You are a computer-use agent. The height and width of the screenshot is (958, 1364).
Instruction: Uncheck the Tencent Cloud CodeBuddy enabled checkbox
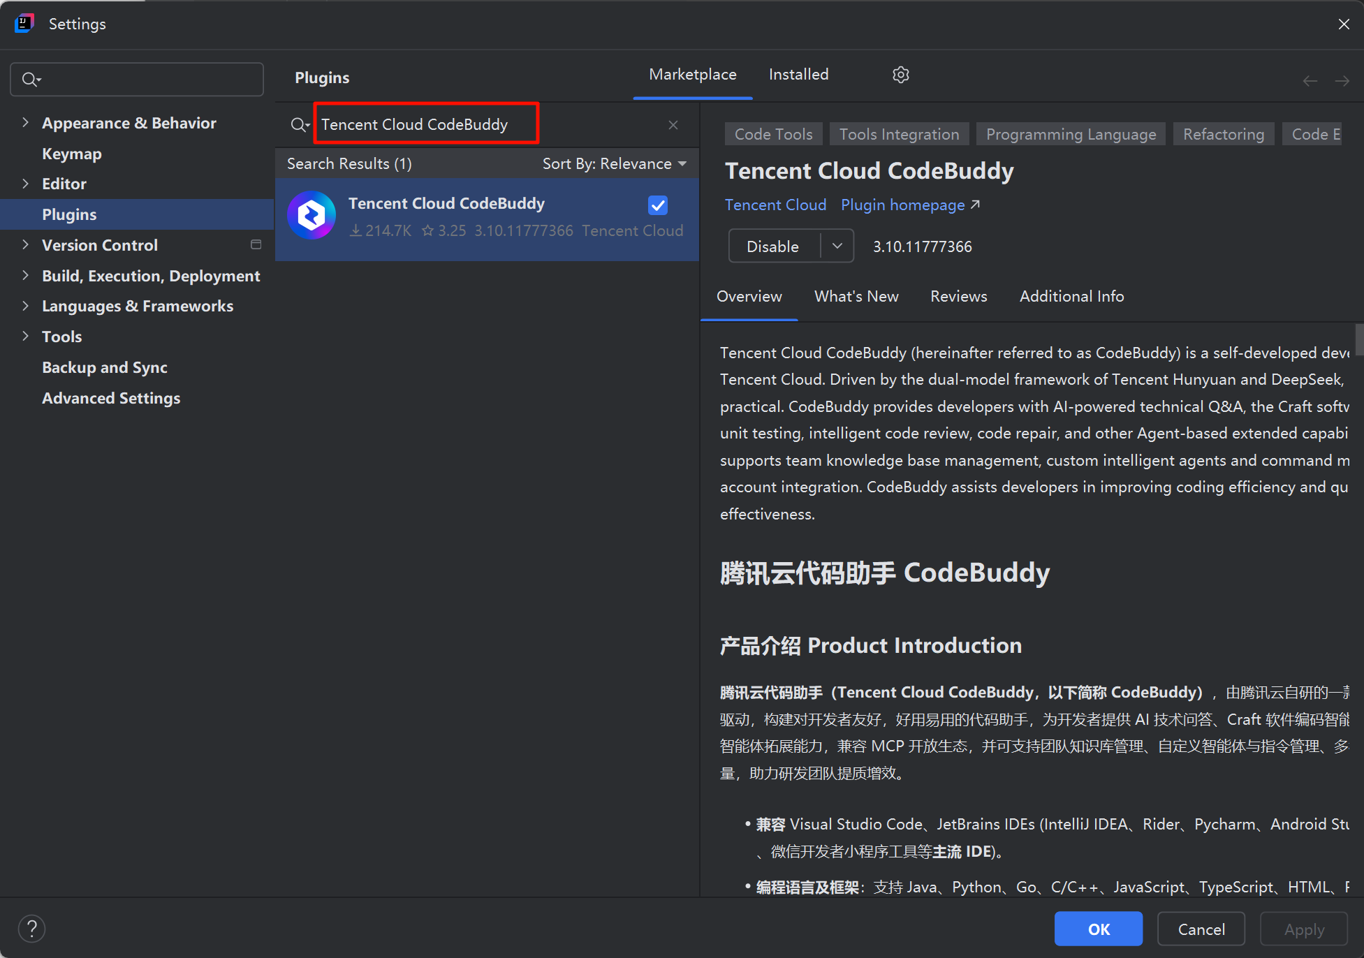point(657,205)
